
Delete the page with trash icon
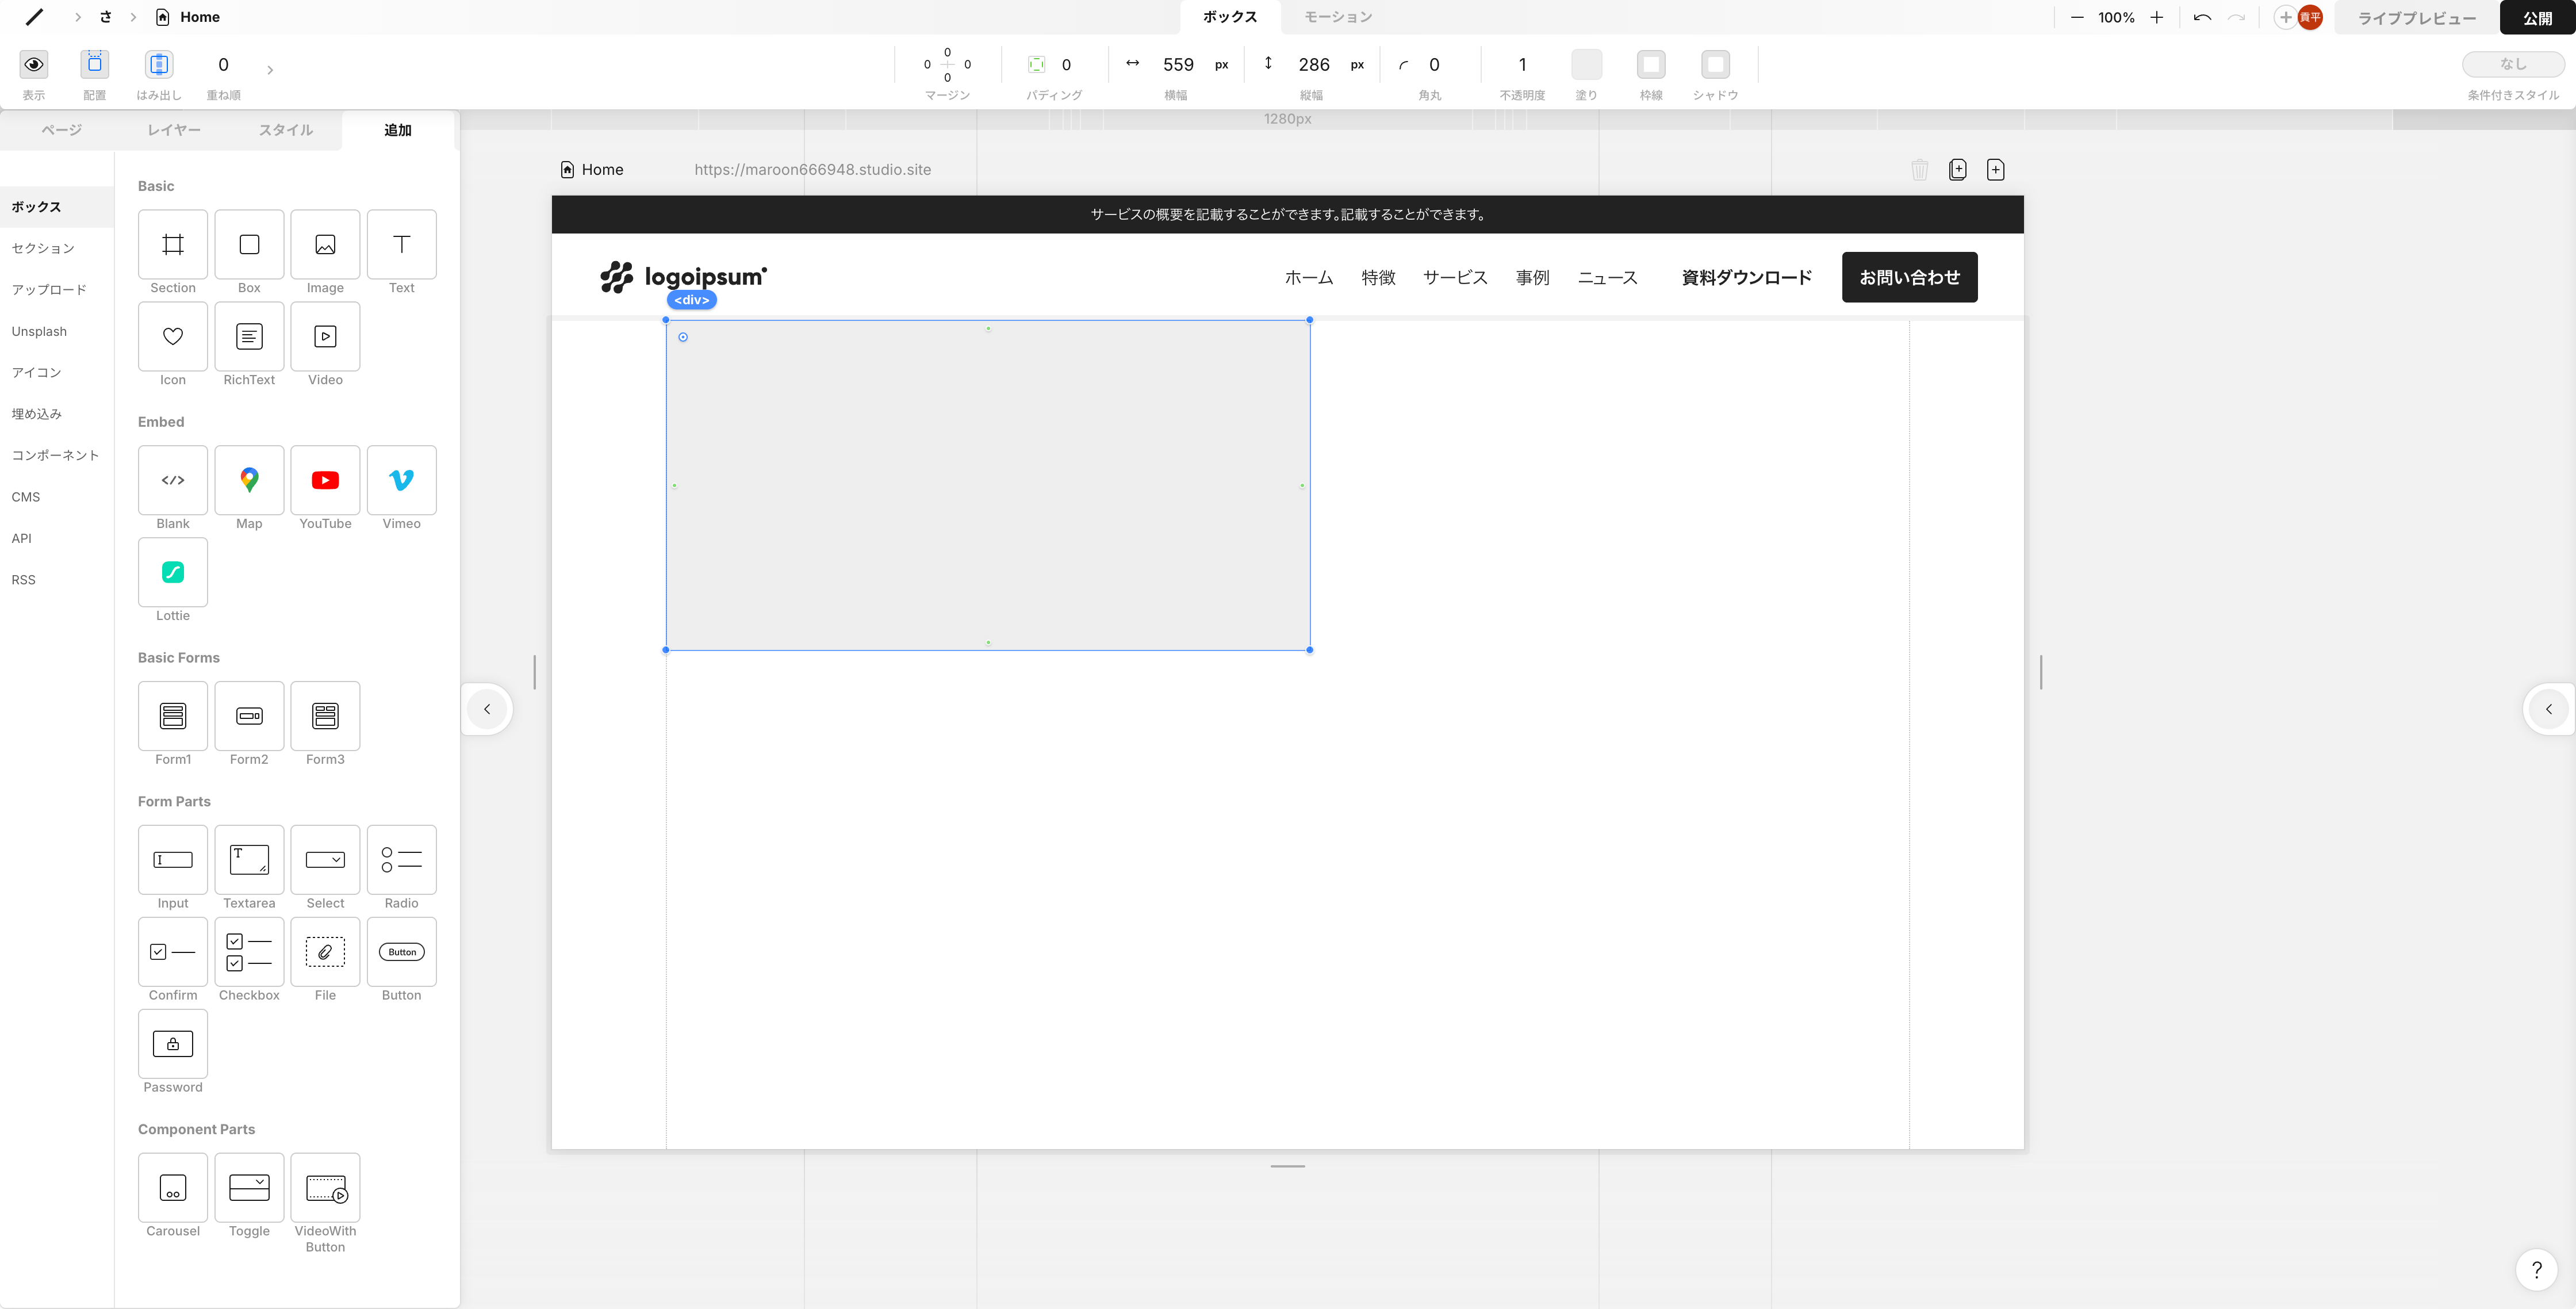1919,170
